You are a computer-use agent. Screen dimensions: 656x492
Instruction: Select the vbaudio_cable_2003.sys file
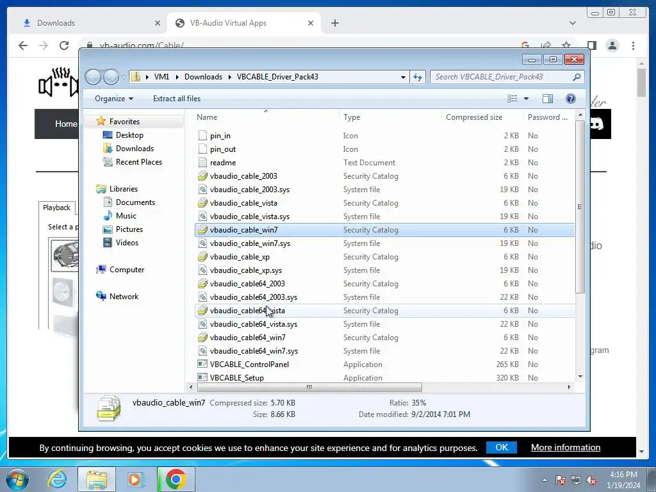click(384, 190)
